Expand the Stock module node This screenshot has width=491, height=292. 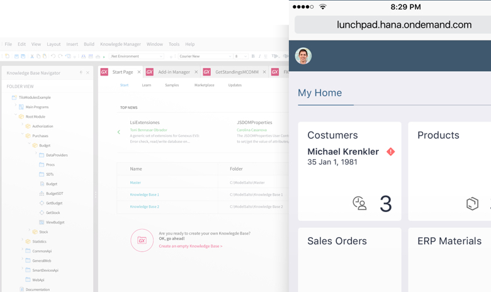point(29,230)
